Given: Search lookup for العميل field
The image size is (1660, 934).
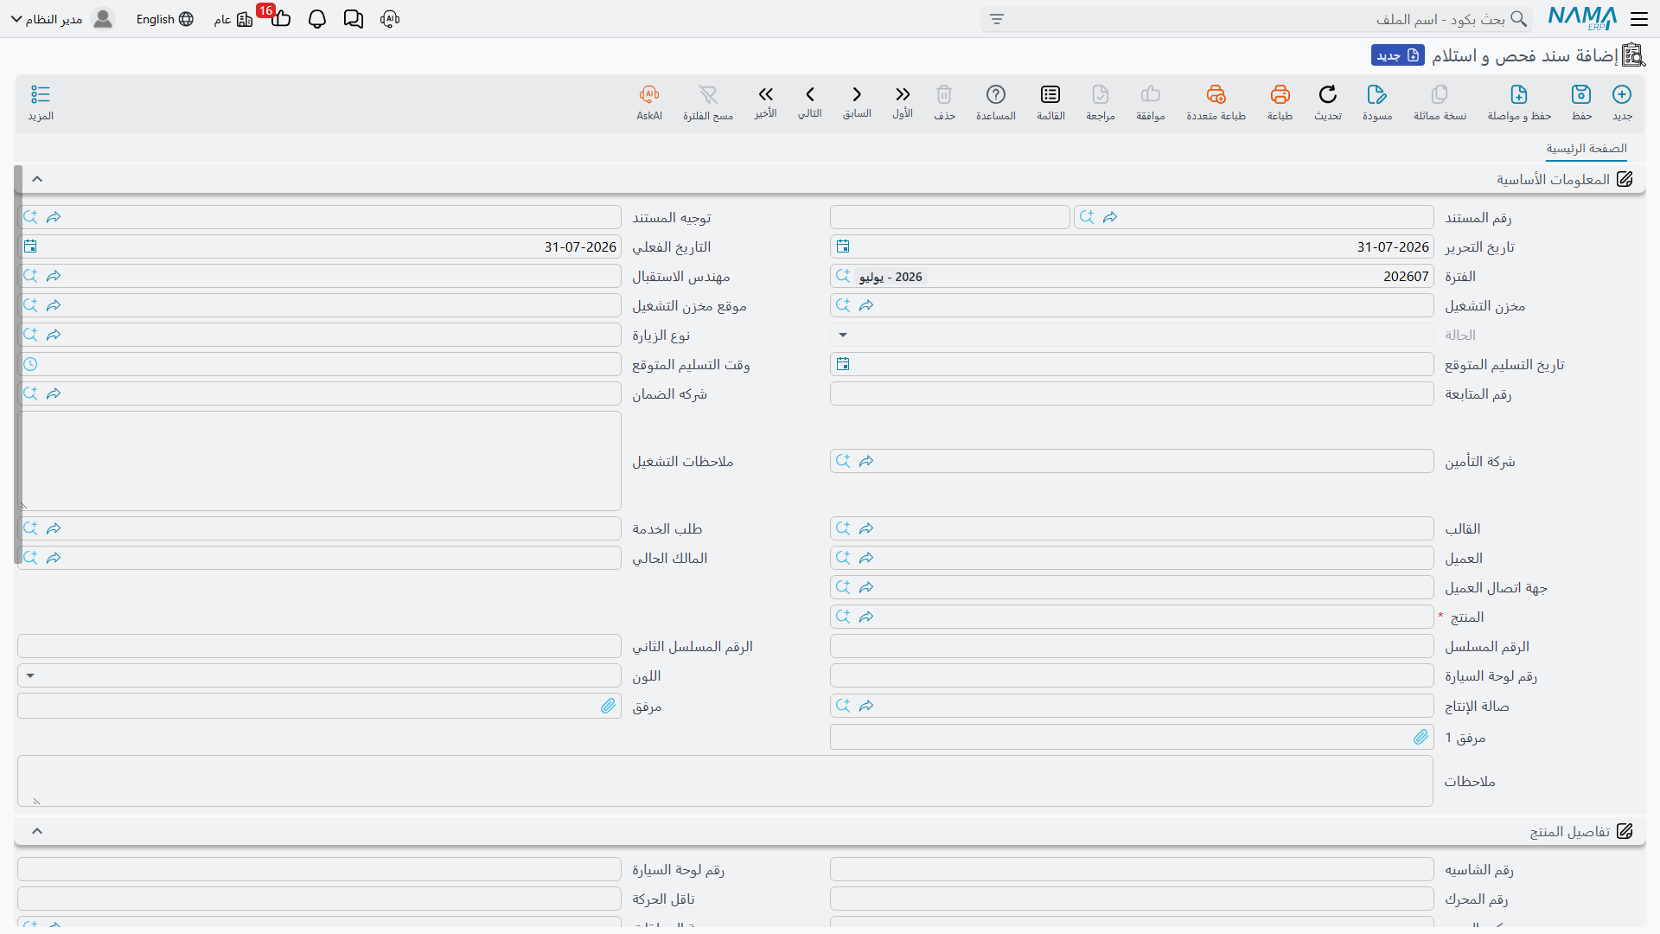Looking at the screenshot, I should (x=843, y=558).
